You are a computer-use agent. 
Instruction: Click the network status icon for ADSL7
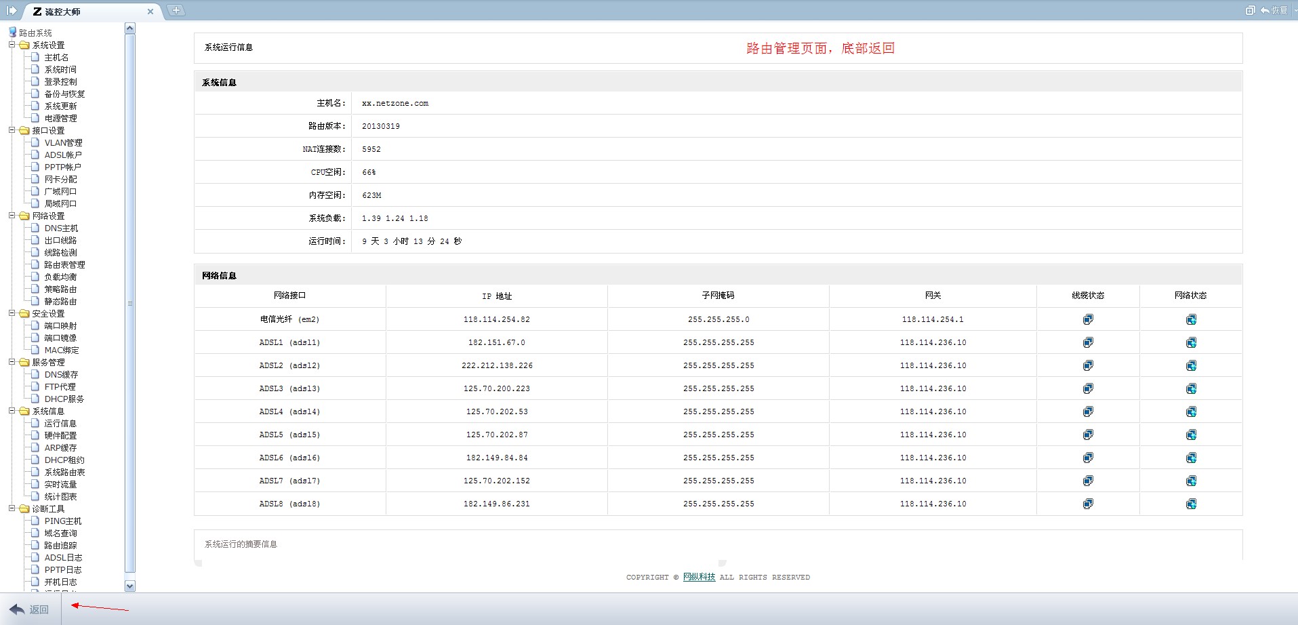tap(1191, 481)
